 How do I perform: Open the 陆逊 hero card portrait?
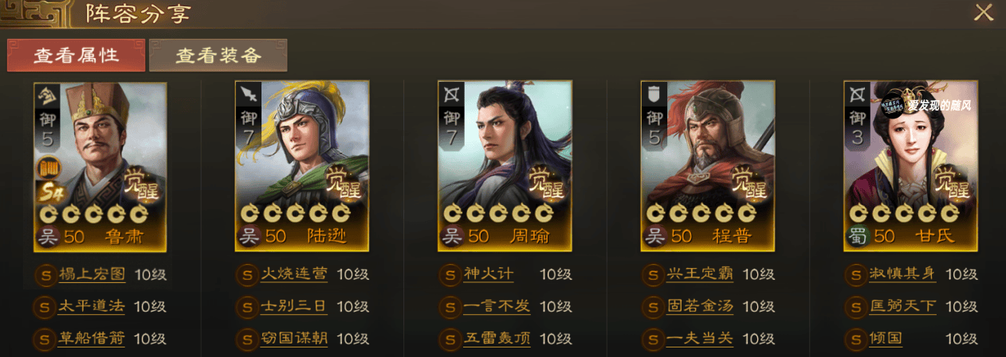302,166
